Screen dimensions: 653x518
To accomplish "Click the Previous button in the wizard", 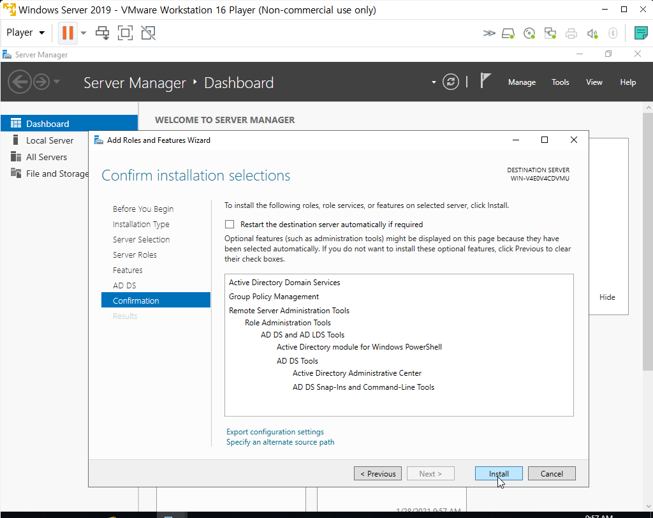I will 378,473.
